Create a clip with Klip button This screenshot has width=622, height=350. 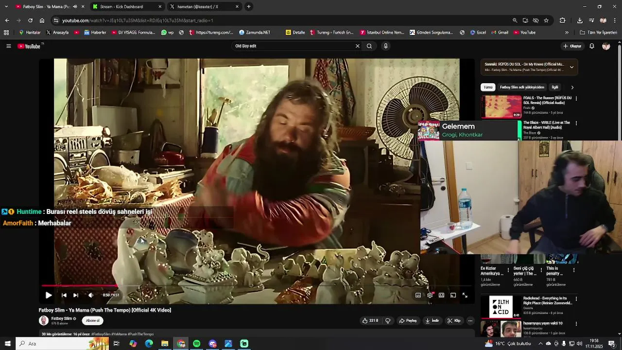(454, 321)
